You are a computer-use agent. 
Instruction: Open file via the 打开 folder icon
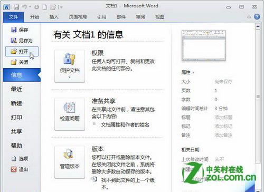pyautogui.click(x=14, y=51)
